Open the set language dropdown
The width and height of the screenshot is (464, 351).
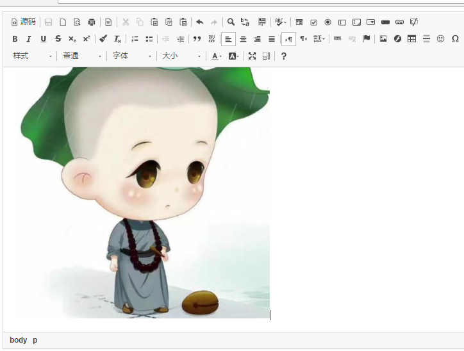coord(319,39)
